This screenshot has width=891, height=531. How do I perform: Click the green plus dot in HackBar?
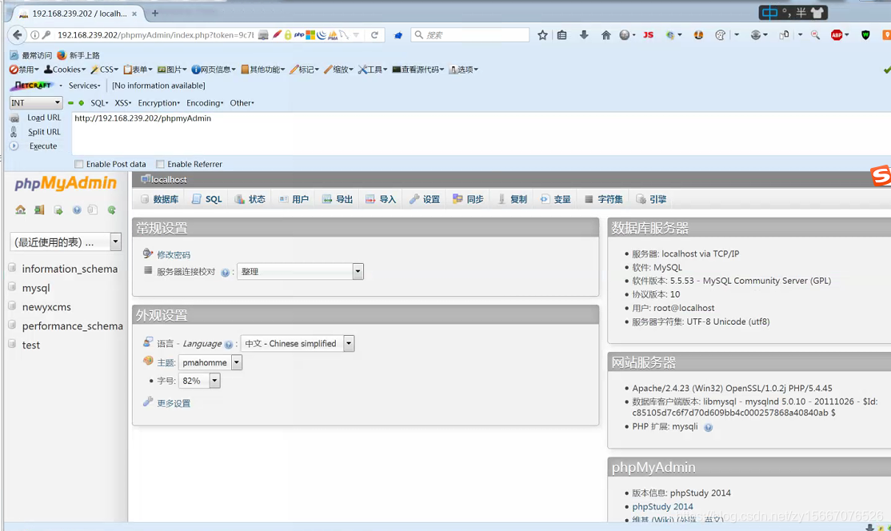[82, 103]
